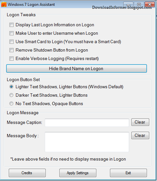Viewport: 157px width, 181px height.
Task: Clear the Message Body field
Action: pos(140,135)
